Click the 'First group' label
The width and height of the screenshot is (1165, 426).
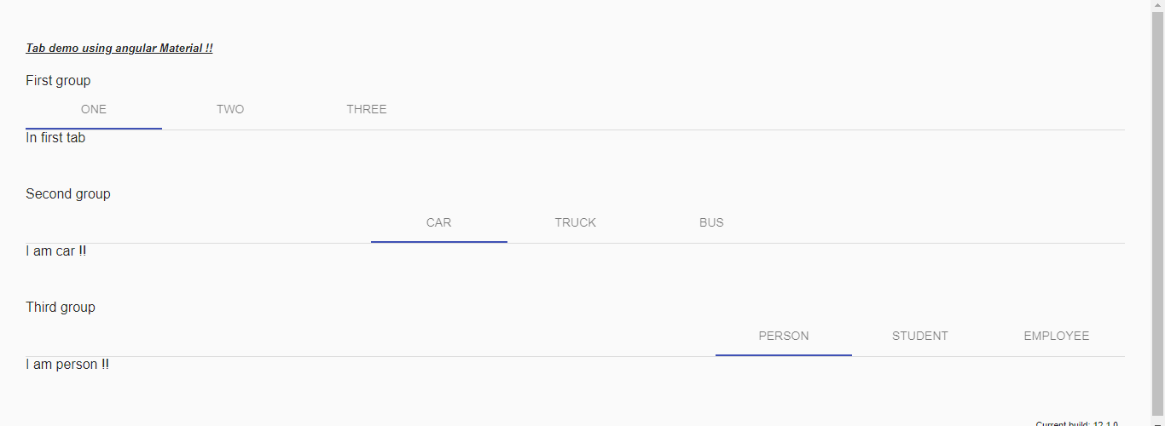[58, 81]
